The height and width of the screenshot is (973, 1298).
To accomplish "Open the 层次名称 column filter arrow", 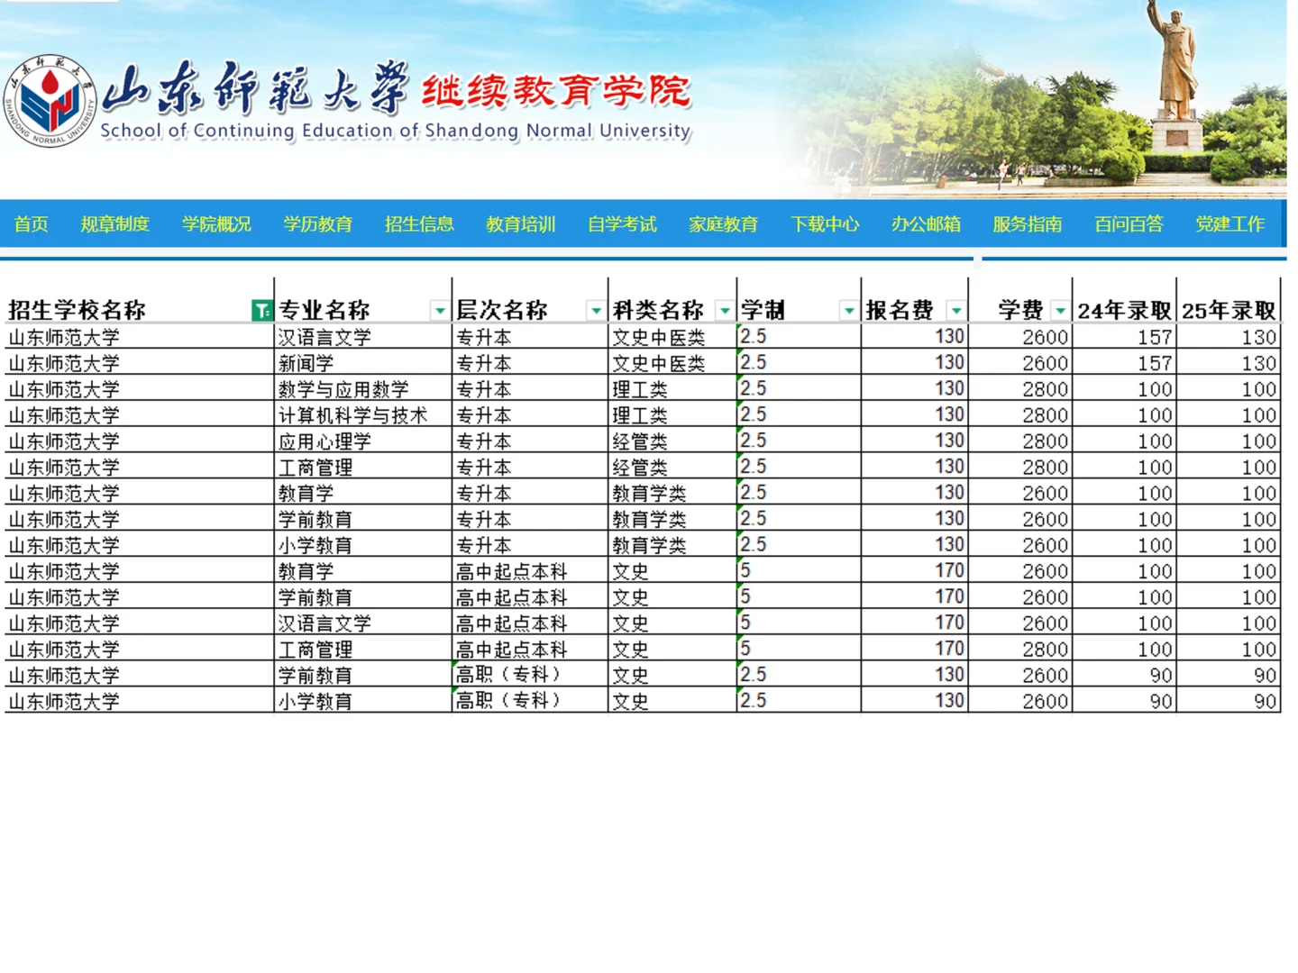I will click(x=595, y=309).
